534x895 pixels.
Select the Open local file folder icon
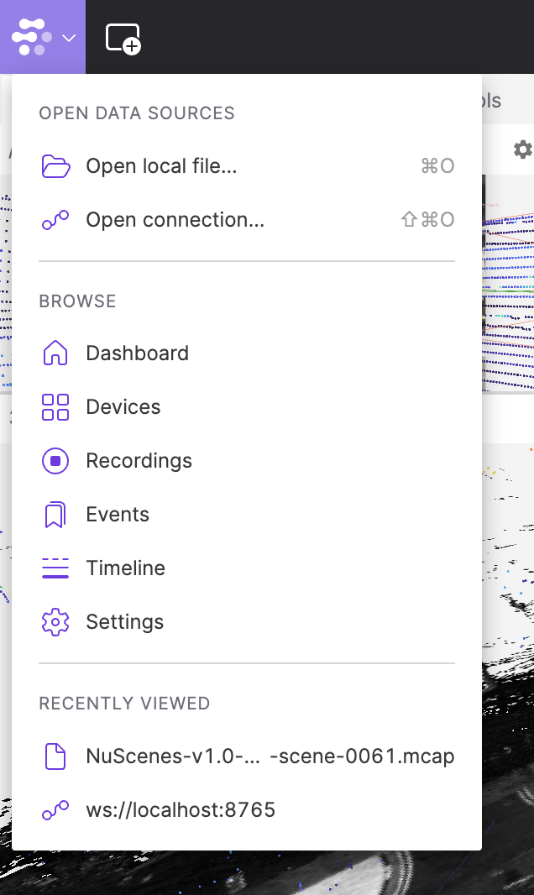55,165
